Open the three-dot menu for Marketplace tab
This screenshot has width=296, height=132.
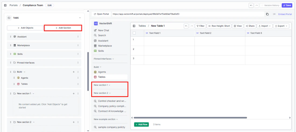tap(78, 45)
